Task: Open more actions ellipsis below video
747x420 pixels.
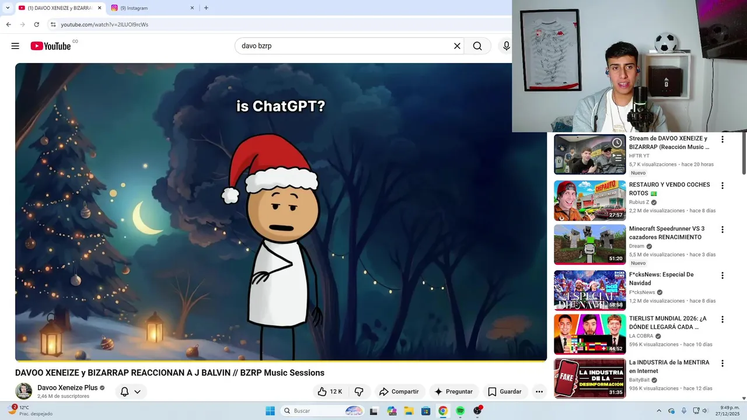Action: (x=539, y=391)
